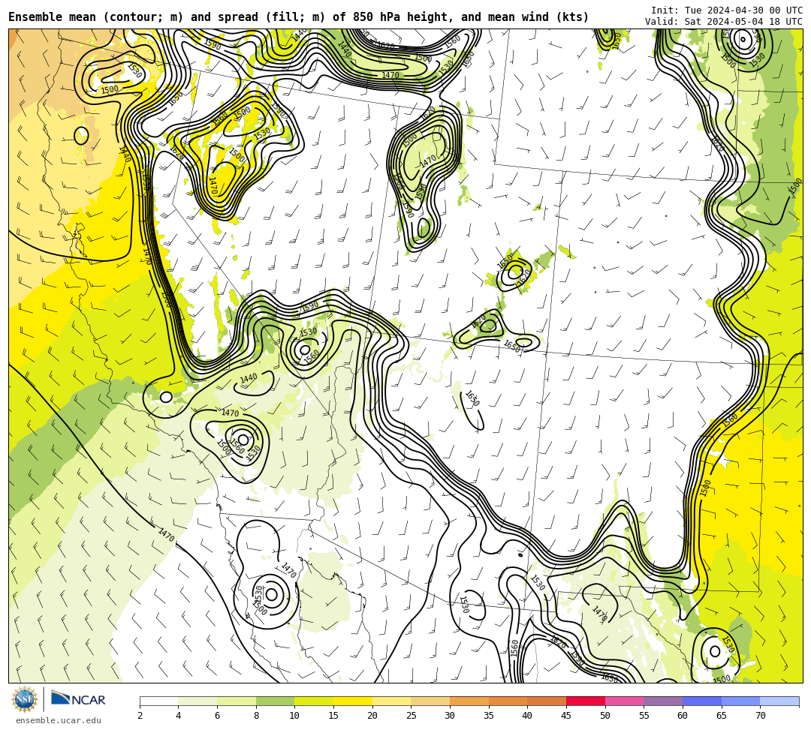Pick the red 45–50 m colorbar segment
Image resolution: width=811 pixels, height=730 pixels.
[586, 701]
